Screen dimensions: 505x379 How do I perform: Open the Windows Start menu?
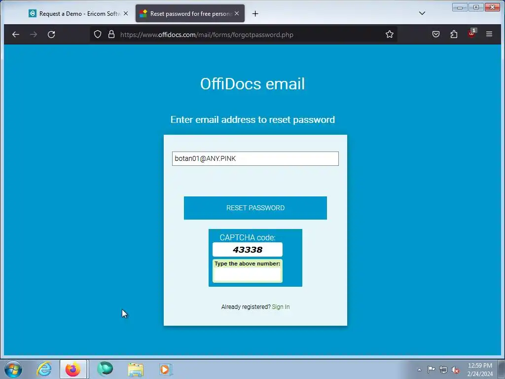point(13,369)
